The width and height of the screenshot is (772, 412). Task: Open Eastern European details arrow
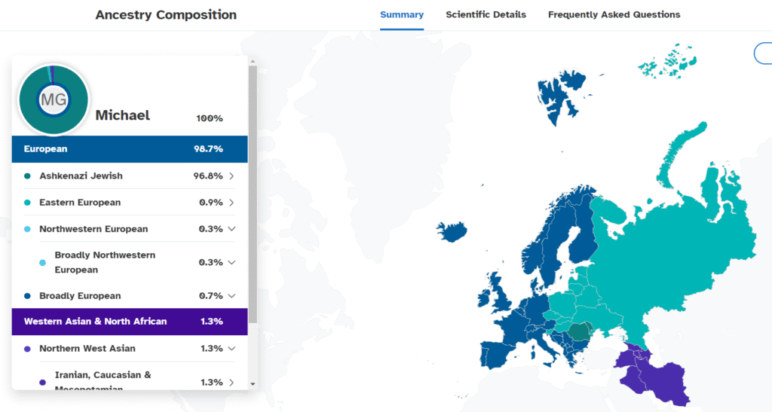pos(231,203)
